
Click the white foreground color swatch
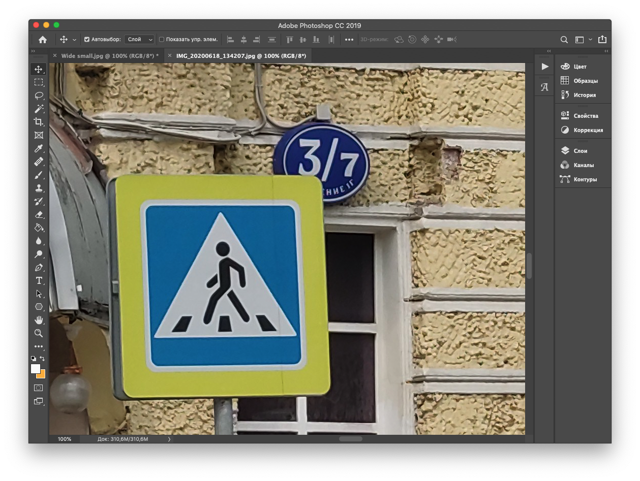point(36,369)
